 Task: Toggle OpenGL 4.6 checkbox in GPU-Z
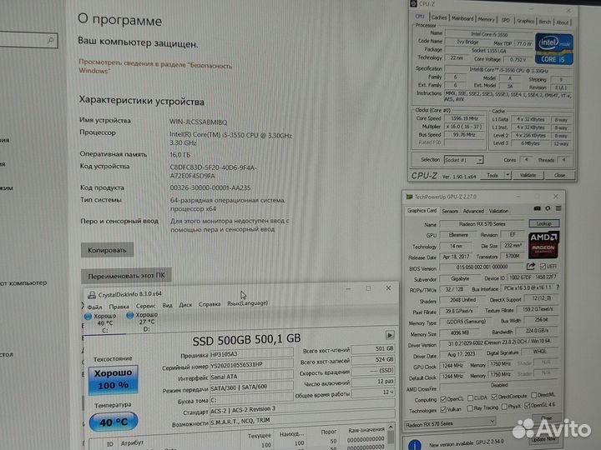click(528, 405)
